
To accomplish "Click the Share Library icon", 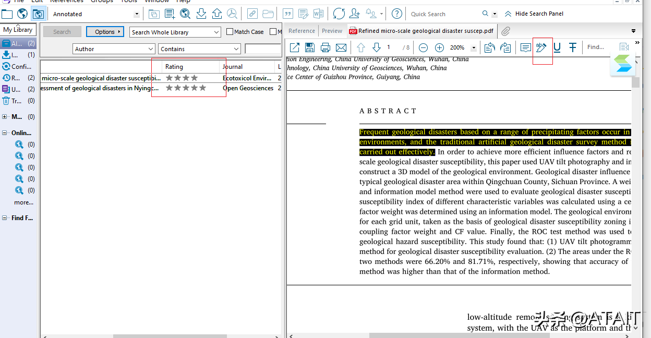I will tap(355, 14).
